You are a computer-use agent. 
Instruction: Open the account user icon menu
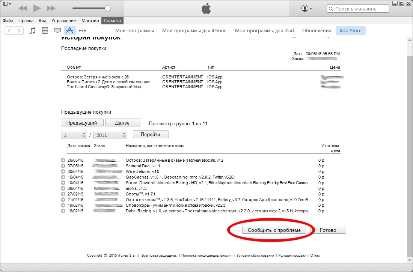pyautogui.click(x=307, y=8)
